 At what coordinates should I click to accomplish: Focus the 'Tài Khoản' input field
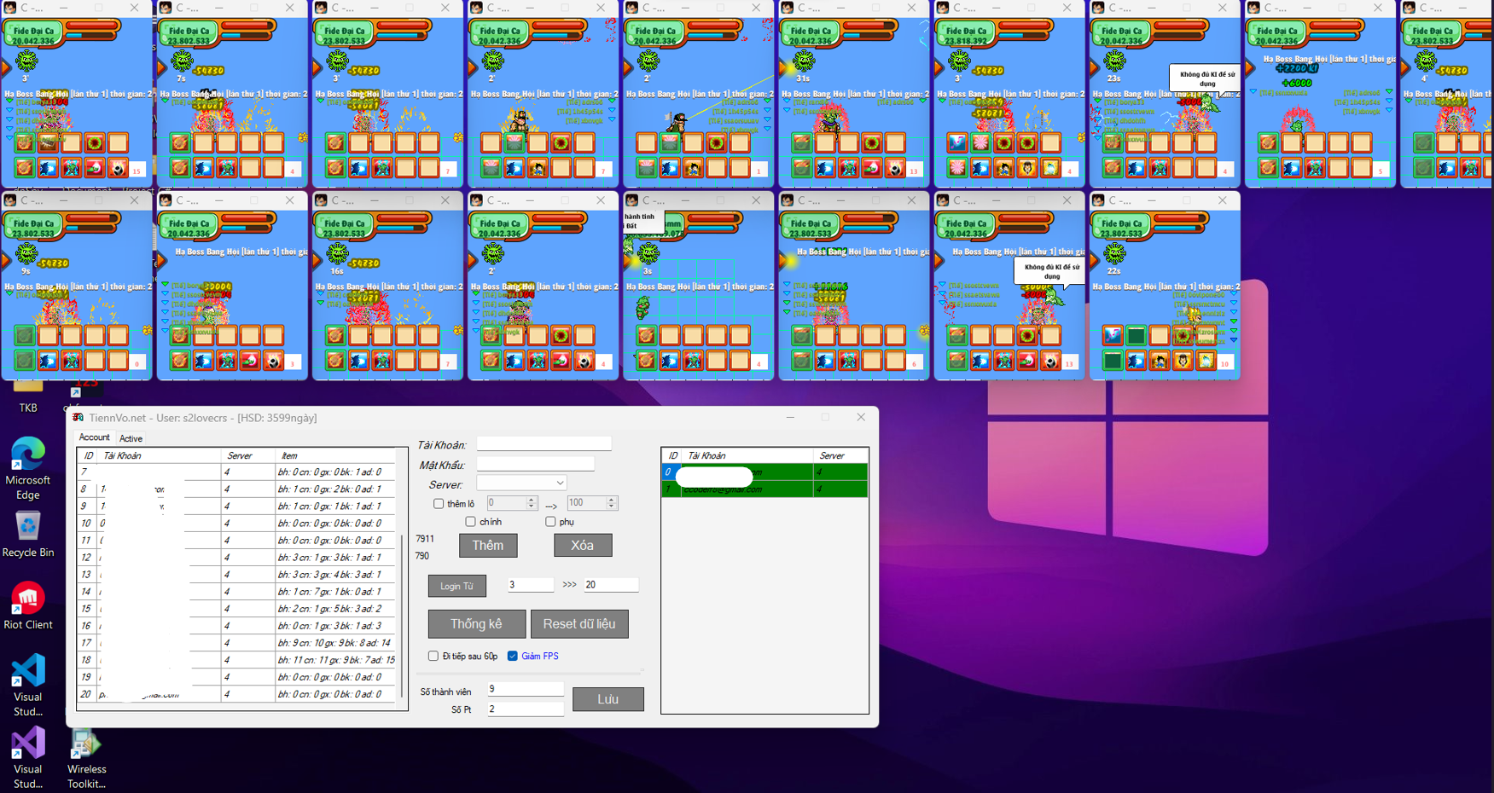coord(544,444)
